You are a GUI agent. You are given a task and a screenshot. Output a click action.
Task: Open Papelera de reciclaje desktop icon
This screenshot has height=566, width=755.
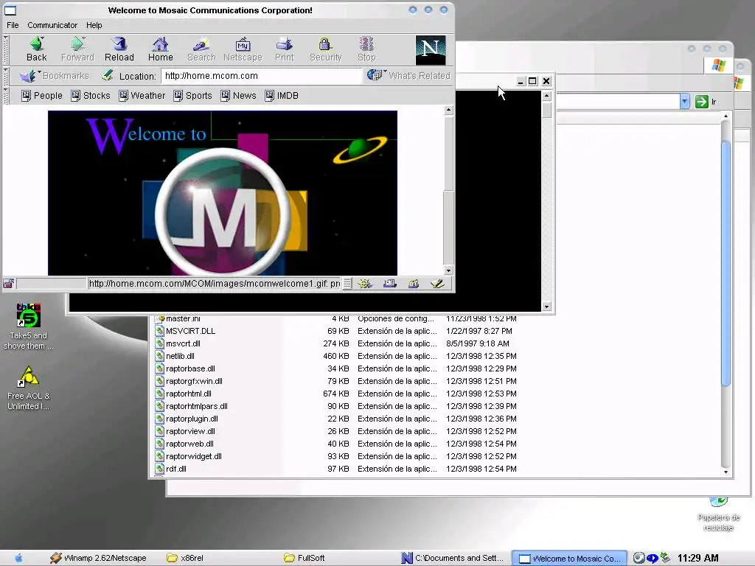(x=718, y=514)
